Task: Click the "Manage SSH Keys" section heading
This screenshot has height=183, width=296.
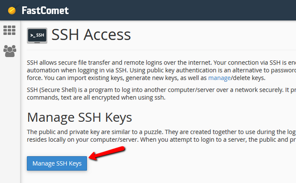Action: tap(80, 117)
